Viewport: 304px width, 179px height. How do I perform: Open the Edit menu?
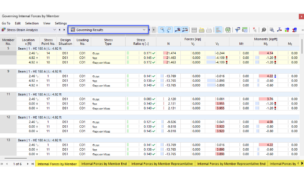[18, 23]
